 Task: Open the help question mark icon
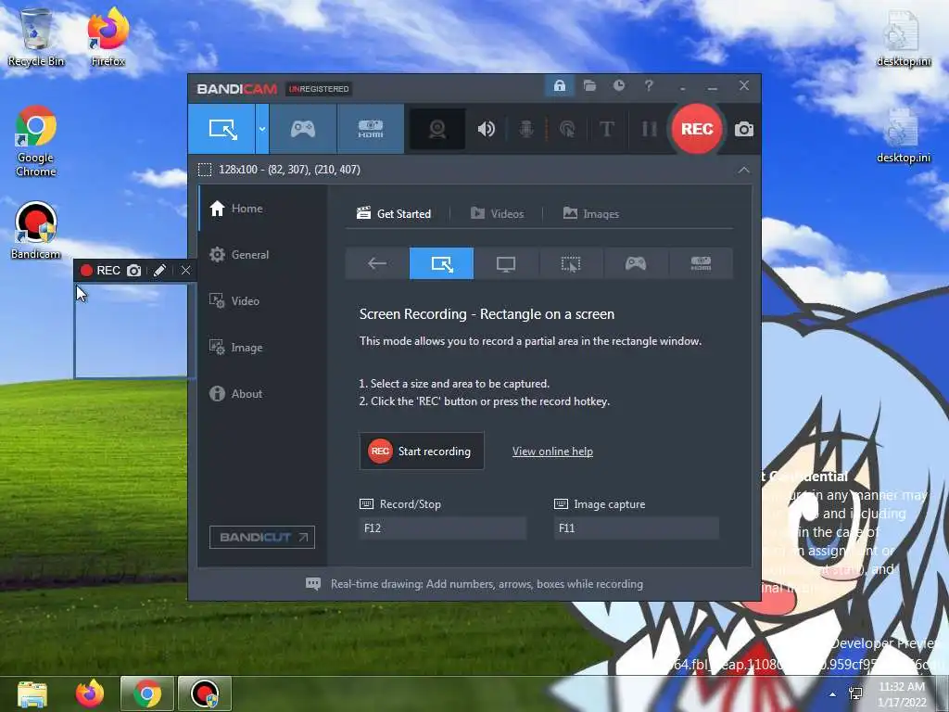click(649, 86)
